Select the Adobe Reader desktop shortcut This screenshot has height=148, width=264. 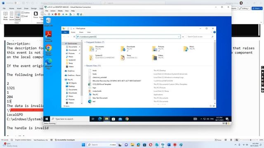point(49,36)
